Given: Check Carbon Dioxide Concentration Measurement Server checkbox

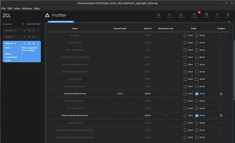Looking at the screenshot, I should click(197, 137).
